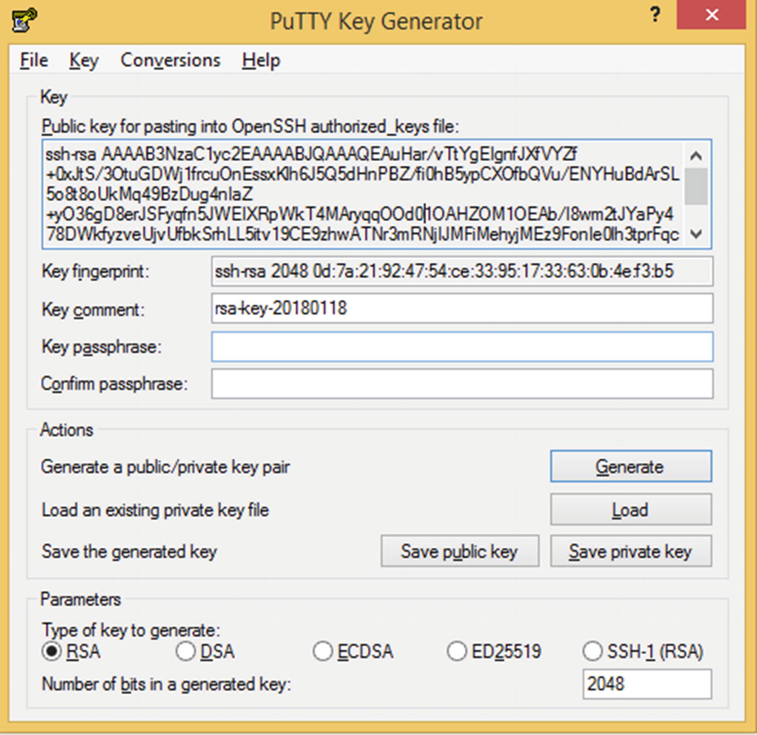Open the Key menu
Viewport: 757px width, 735px height.
[x=84, y=60]
